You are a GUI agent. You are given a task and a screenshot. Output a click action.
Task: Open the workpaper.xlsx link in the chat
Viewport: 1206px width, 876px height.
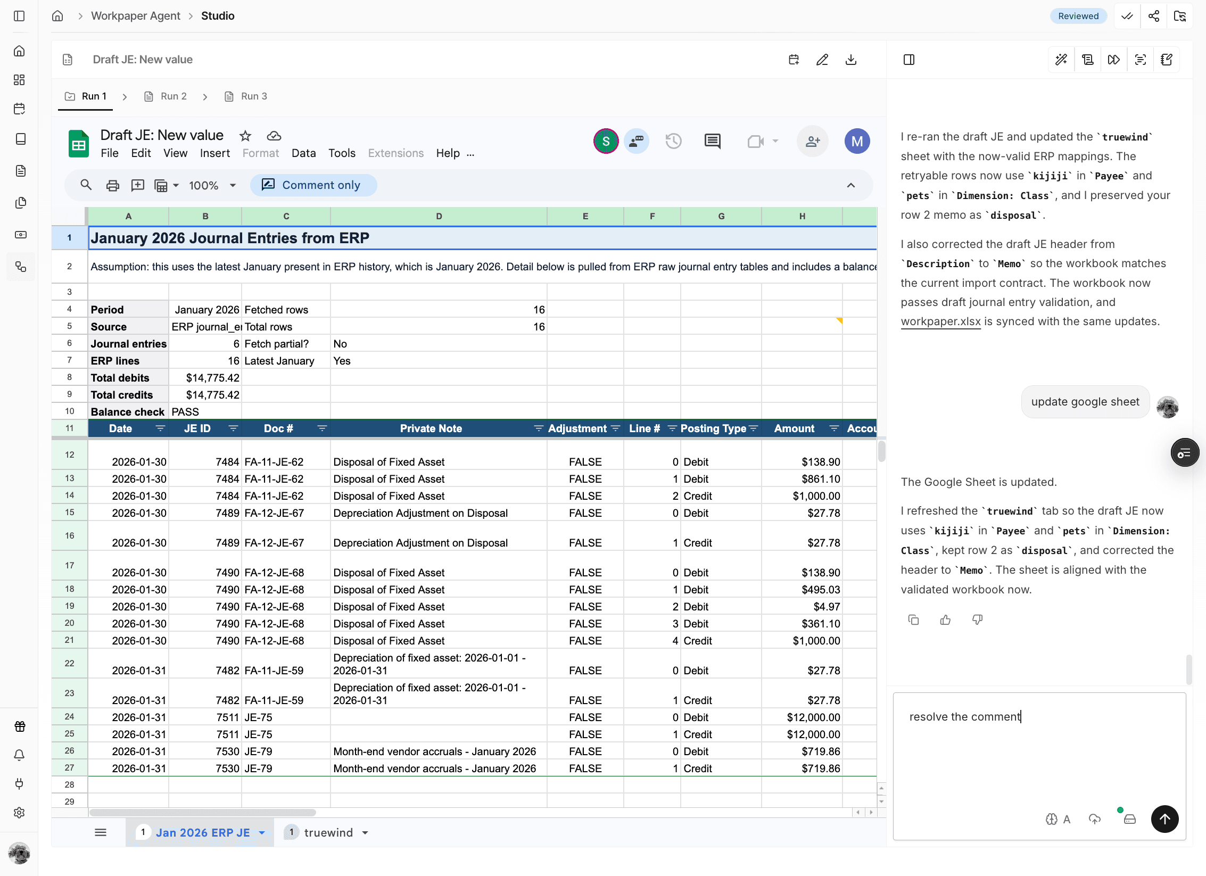[940, 321]
